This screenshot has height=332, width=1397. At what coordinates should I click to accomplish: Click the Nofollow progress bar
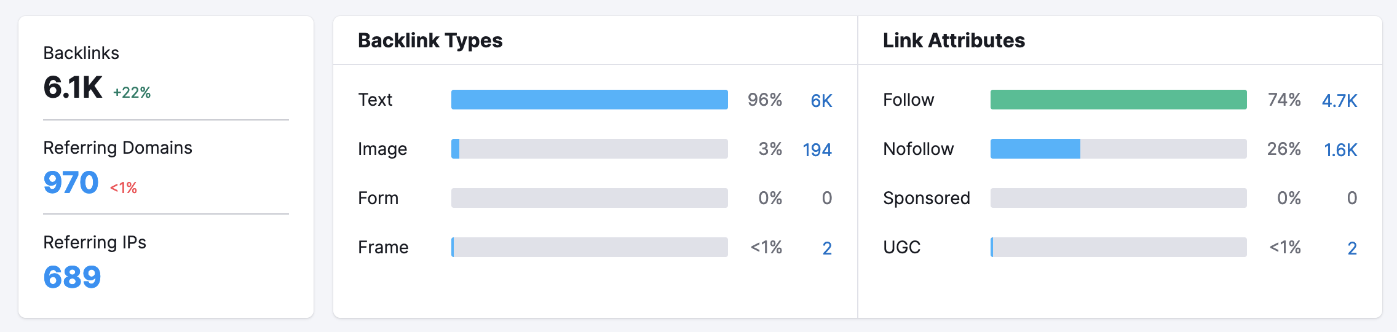tap(1118, 149)
